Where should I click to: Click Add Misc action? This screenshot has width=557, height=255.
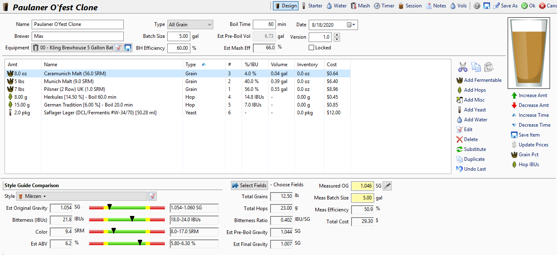[x=470, y=100]
